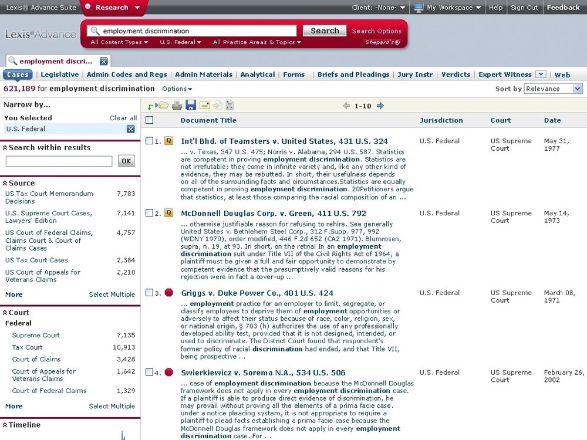Click the results list document icon
Screen dimensions: 587x440
[230, 105]
